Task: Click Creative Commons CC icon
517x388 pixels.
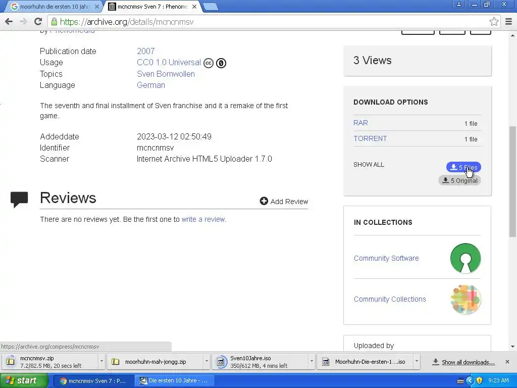Action: [209, 63]
